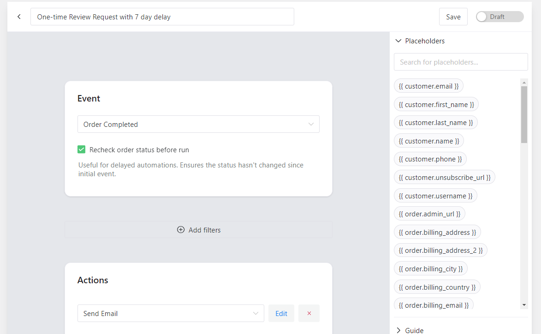Insert the customer.first_name placeholder
Screen dimensions: 541x334
pos(436,104)
